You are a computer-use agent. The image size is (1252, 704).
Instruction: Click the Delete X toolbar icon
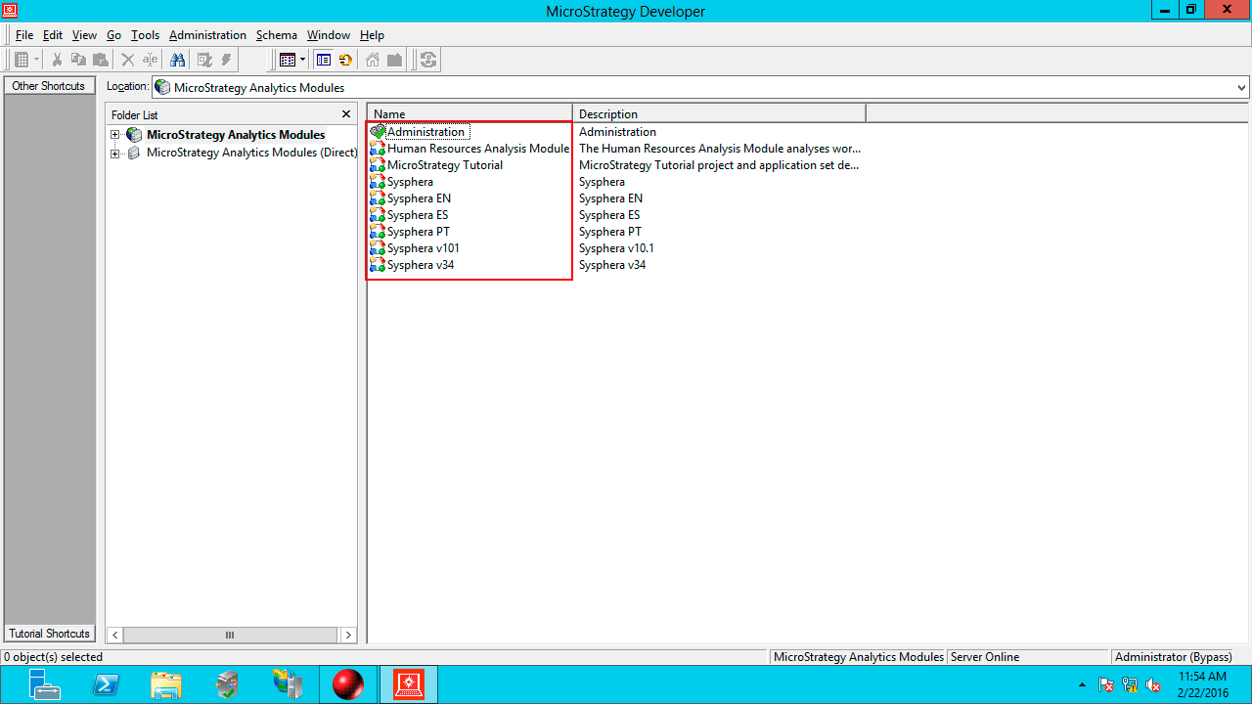coord(128,60)
